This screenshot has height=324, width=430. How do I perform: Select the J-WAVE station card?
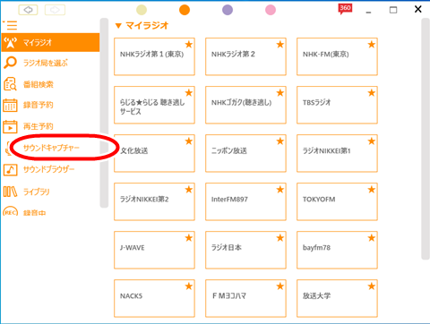154,250
